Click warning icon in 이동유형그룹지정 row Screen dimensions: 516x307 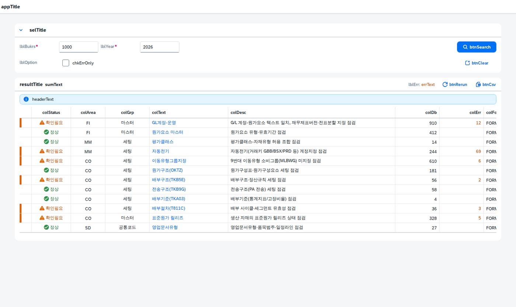42,161
